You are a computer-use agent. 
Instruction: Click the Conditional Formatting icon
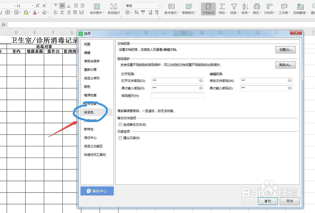[x=171, y=7]
